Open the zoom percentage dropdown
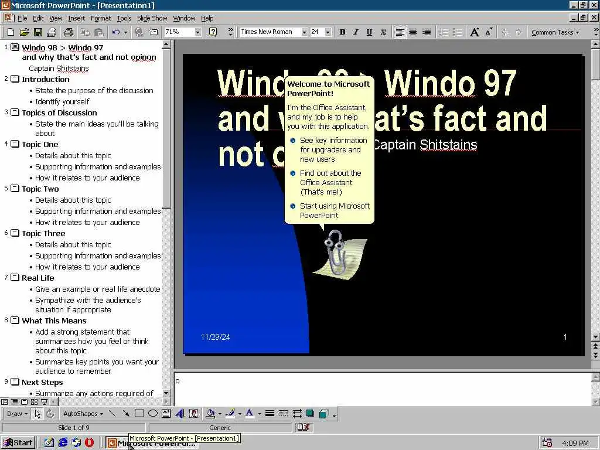The image size is (600, 450). [x=197, y=32]
